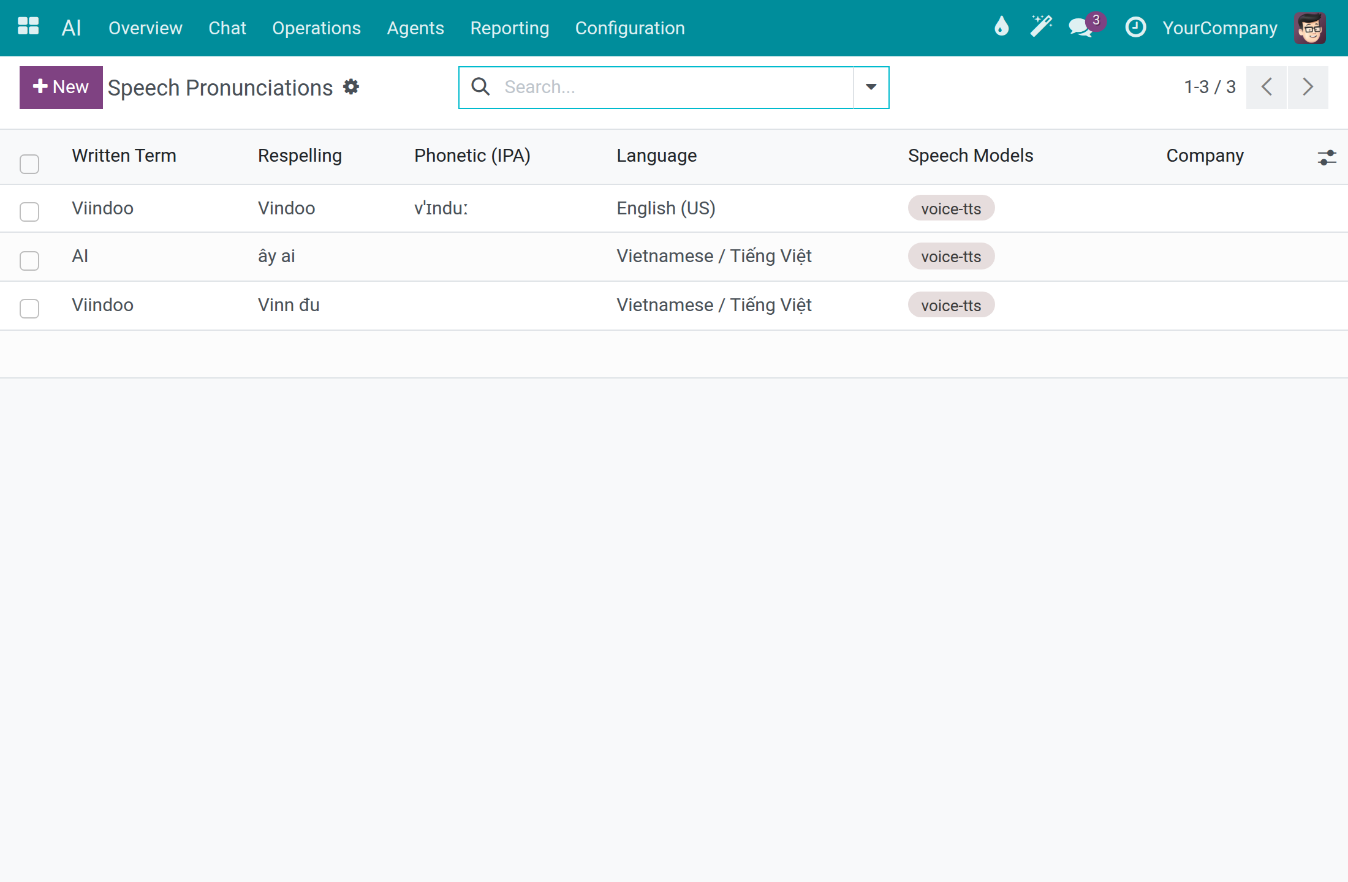The width and height of the screenshot is (1348, 882).
Task: Click the vˈɪnduː phonetic cell
Action: (x=441, y=208)
